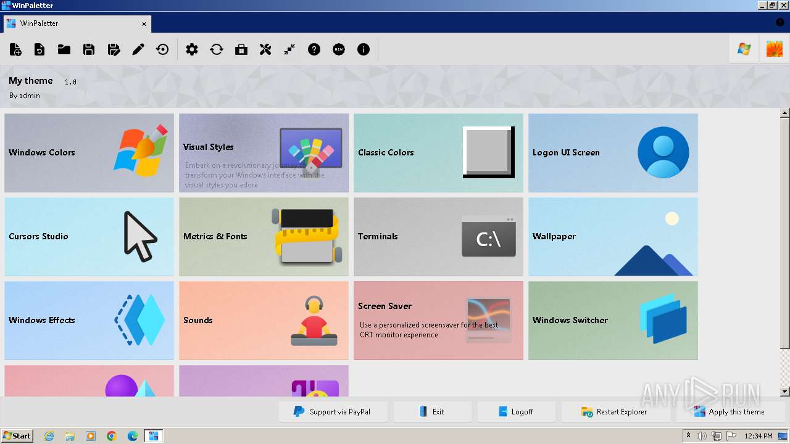Open File Explorer taskbar icon
This screenshot has height=444, width=790.
coord(70,436)
